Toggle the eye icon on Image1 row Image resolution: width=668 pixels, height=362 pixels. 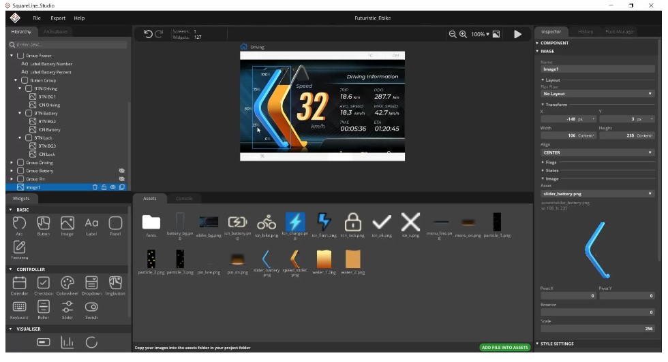tap(113, 187)
